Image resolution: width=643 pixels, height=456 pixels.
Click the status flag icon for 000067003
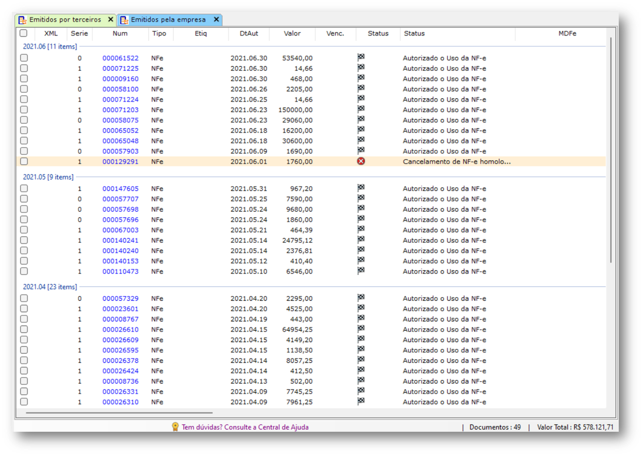click(x=361, y=229)
